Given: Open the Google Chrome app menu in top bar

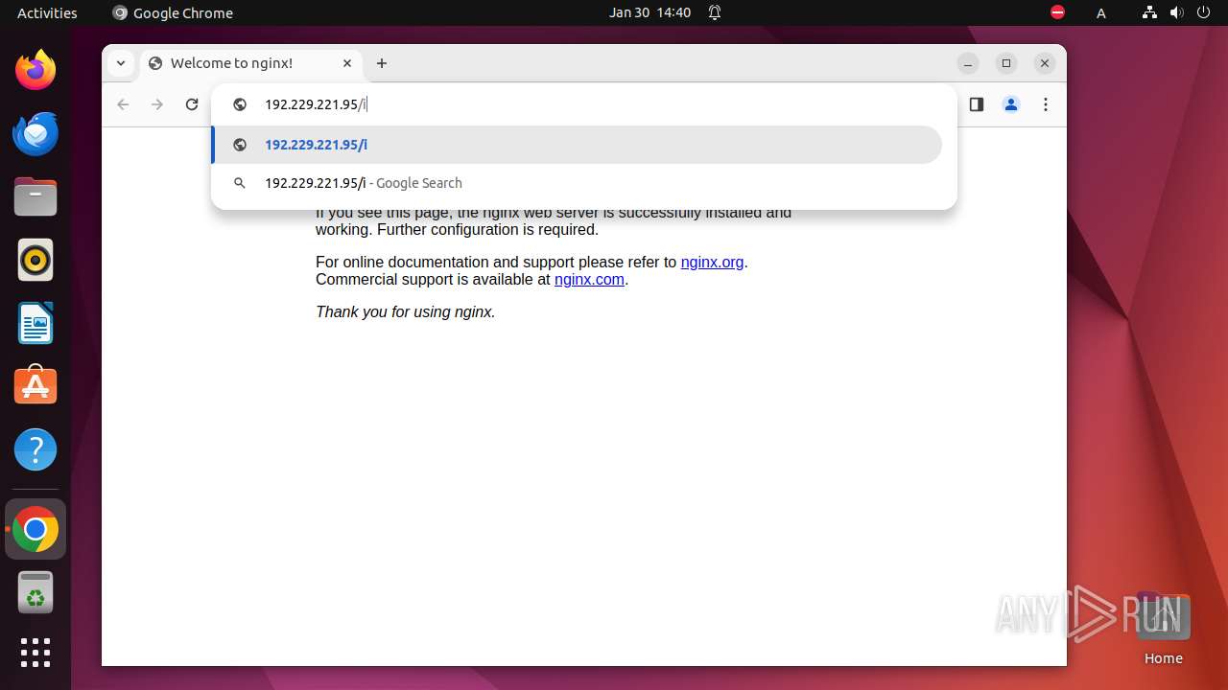Looking at the screenshot, I should pyautogui.click(x=173, y=12).
